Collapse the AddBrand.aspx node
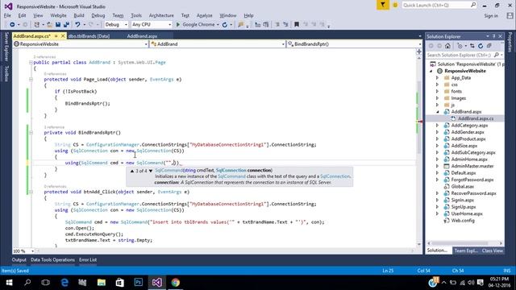The image size is (516, 290). tap(437, 112)
